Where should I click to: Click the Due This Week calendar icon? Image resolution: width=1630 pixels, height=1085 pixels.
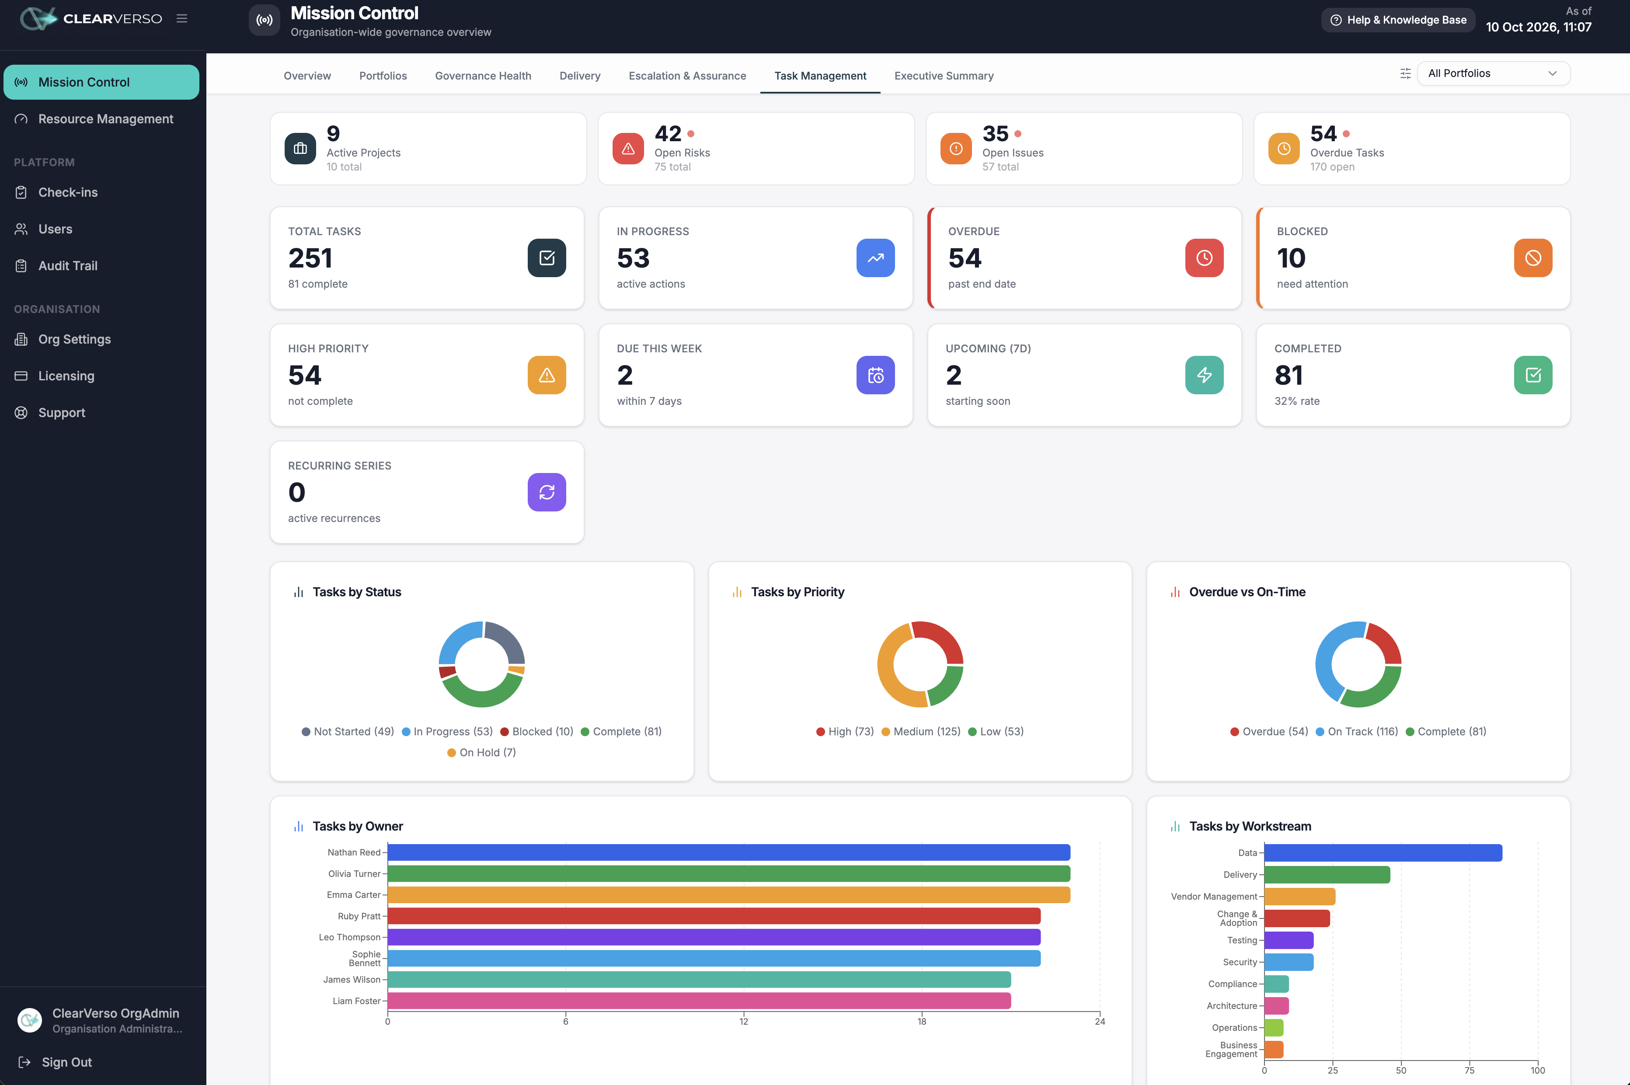876,375
